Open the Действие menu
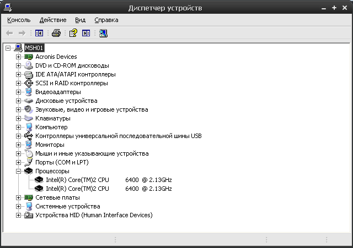This screenshot has width=353, height=248. tap(53, 20)
